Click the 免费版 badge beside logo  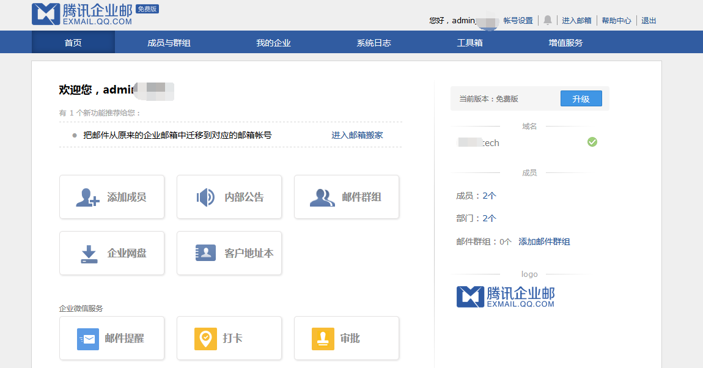pos(147,9)
